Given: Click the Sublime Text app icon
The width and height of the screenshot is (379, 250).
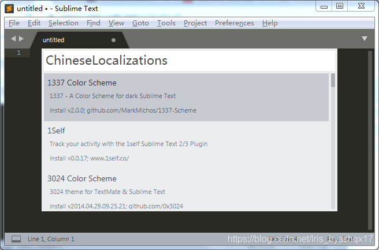Looking at the screenshot, I should pyautogui.click(x=9, y=9).
